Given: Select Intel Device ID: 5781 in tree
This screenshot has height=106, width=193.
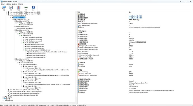Looking at the screenshot, I should 27,25.
